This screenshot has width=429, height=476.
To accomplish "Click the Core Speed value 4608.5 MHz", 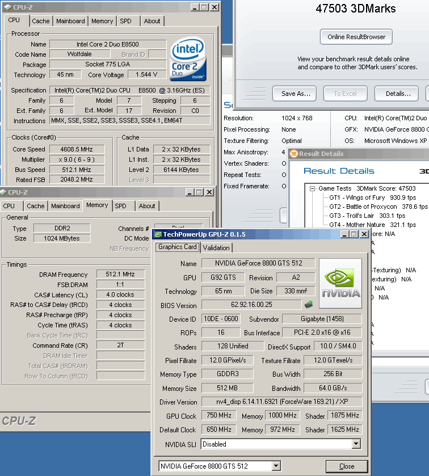I will (77, 149).
